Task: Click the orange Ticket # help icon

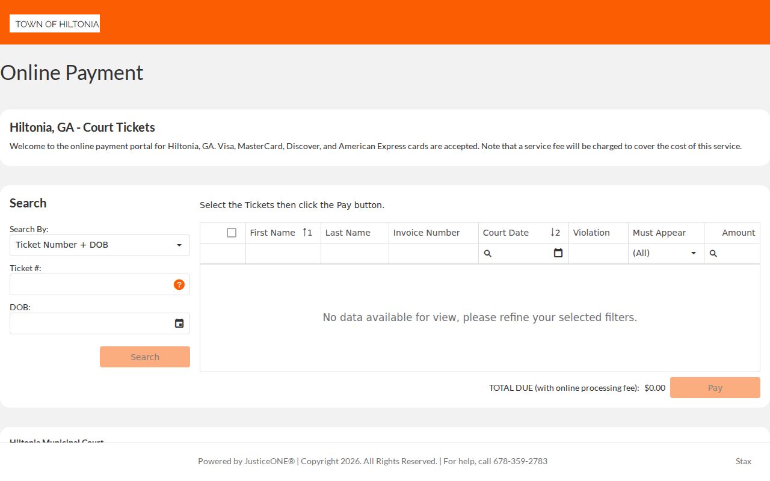Action: (x=179, y=284)
